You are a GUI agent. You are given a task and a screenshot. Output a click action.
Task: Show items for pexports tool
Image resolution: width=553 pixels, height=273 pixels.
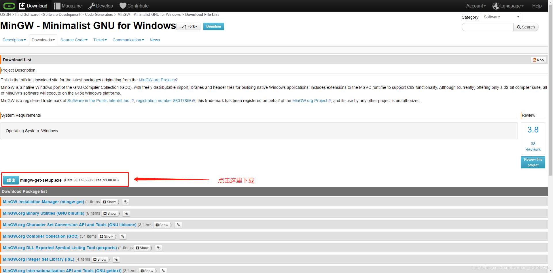point(142,248)
